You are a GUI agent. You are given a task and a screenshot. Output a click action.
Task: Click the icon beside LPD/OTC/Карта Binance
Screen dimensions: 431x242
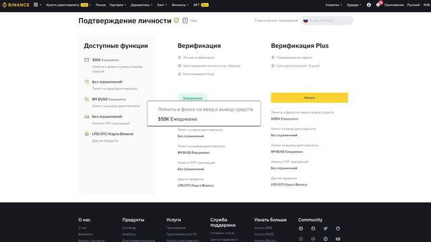point(87,134)
